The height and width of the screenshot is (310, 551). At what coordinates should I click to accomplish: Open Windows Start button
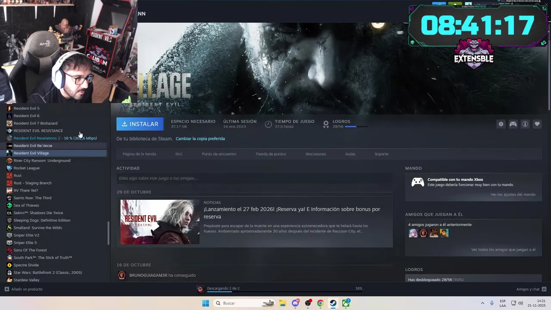pyautogui.click(x=206, y=303)
